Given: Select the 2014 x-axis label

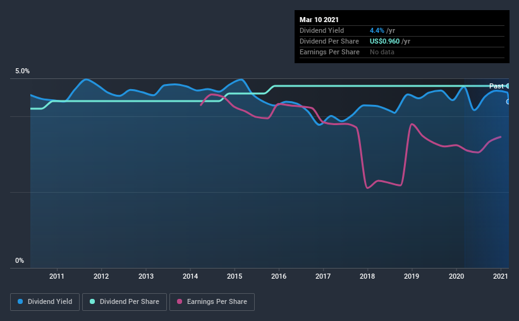Looking at the screenshot, I should click(190, 276).
